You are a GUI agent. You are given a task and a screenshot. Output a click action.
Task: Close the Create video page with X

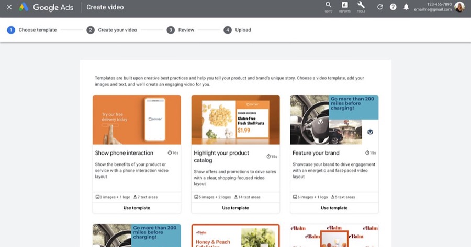pos(9,7)
